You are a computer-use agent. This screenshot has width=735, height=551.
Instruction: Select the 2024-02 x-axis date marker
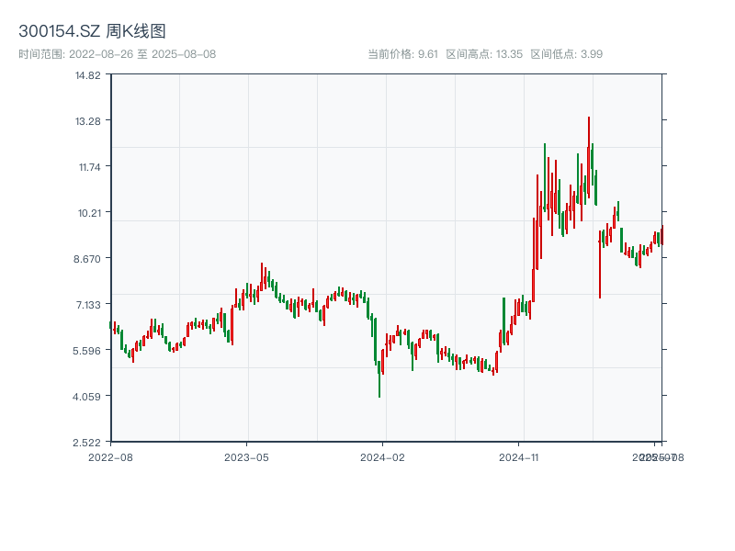click(383, 456)
